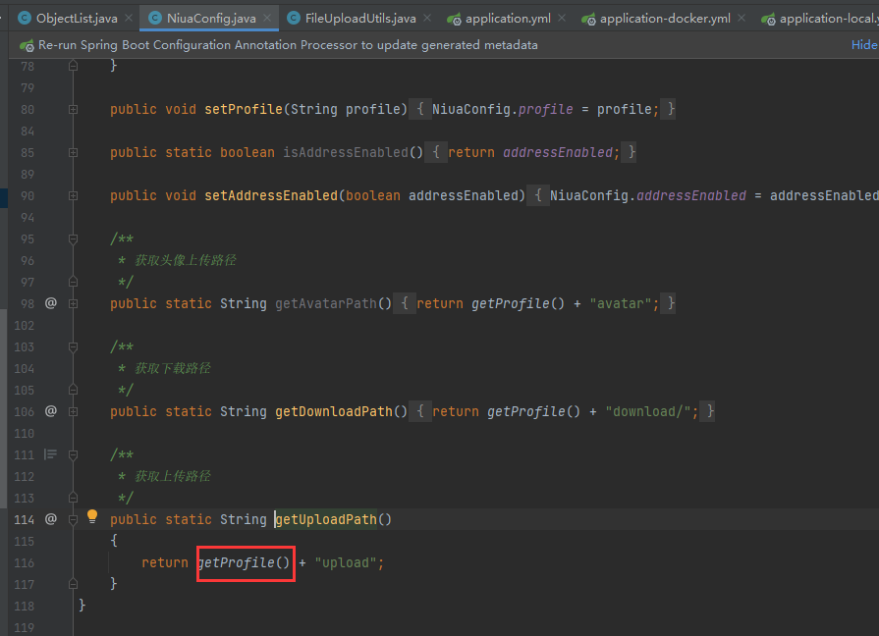Click the @ gutter icon on line 114
This screenshot has height=636, width=879.
[51, 519]
